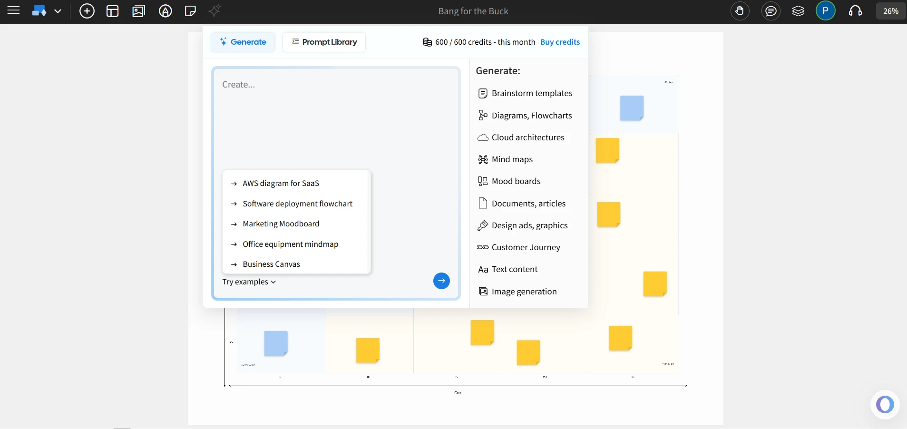Image resolution: width=907 pixels, height=429 pixels.
Task: Select the hand reaction tool
Action: click(x=739, y=11)
